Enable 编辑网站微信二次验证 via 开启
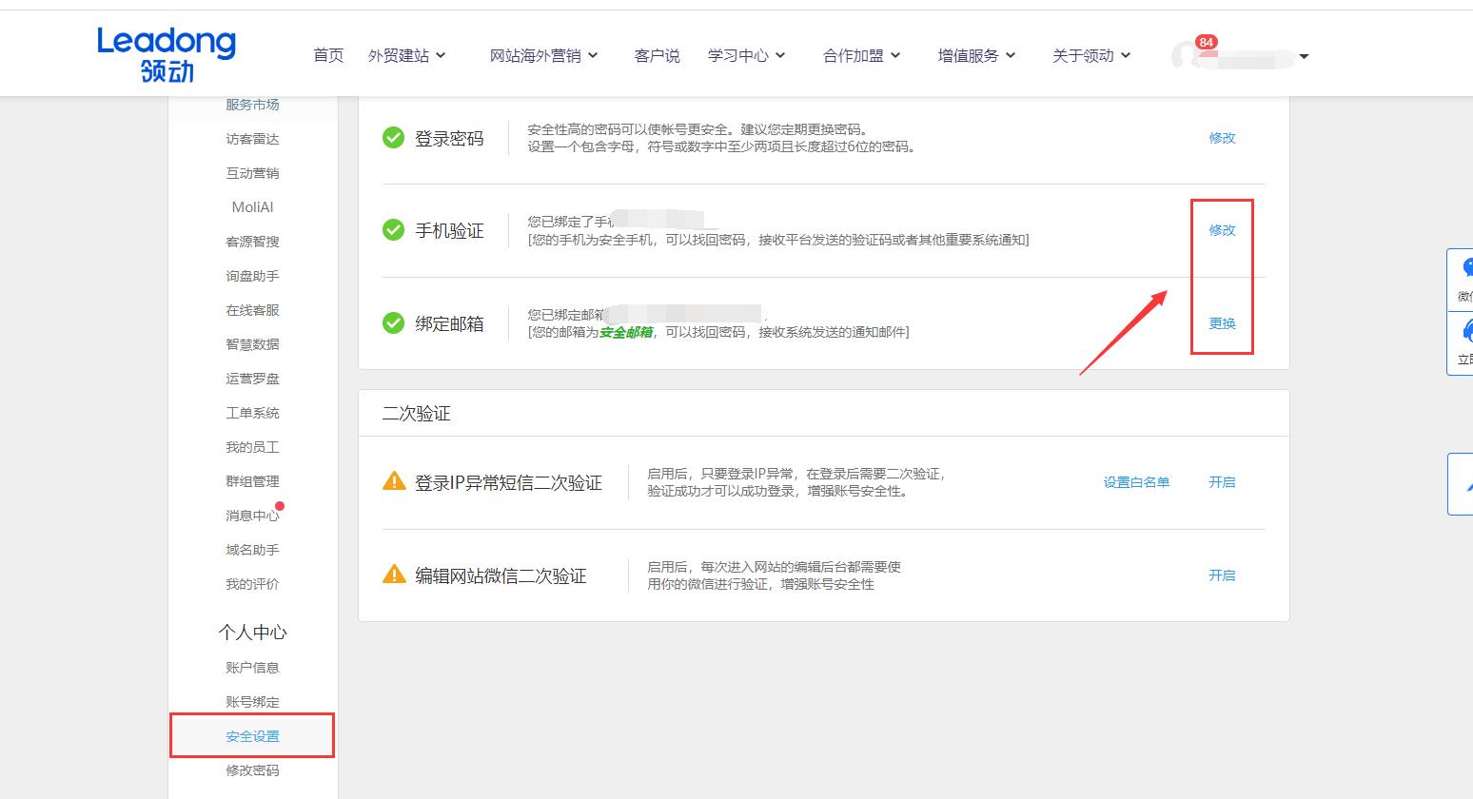This screenshot has height=799, width=1473. point(1222,575)
